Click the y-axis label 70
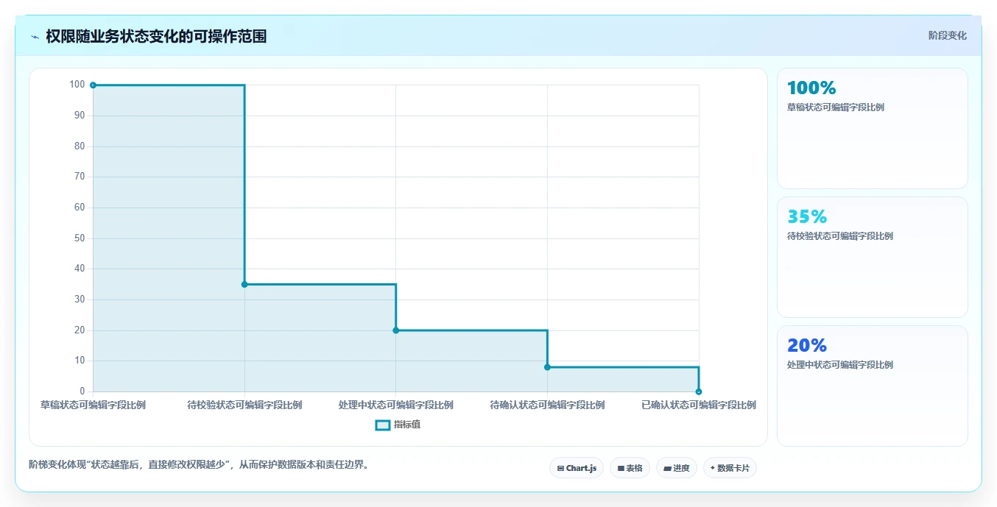The image size is (997, 507). click(80, 177)
